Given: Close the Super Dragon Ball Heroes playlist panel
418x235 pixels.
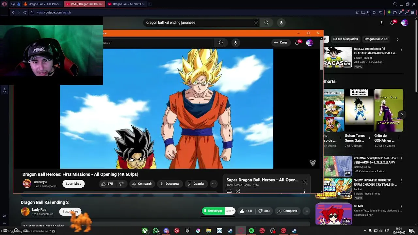Looking at the screenshot, I should tap(304, 182).
